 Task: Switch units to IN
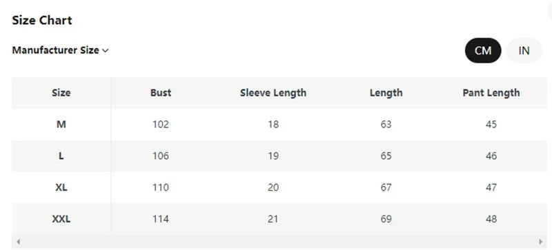click(x=524, y=51)
